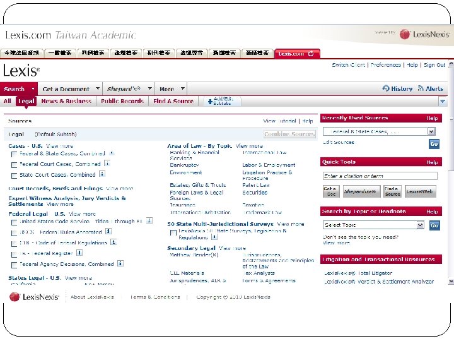Open info icon for USCS Federal Rules Annotated
The height and width of the screenshot is (341, 454).
[x=108, y=231]
